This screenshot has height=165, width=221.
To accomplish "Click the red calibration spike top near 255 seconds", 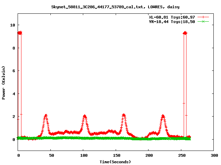I will pos(185,33).
